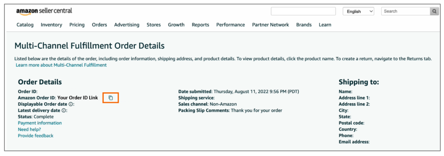444x156 pixels.
Task: Show info for Latest delivery date
Action: [64, 110]
